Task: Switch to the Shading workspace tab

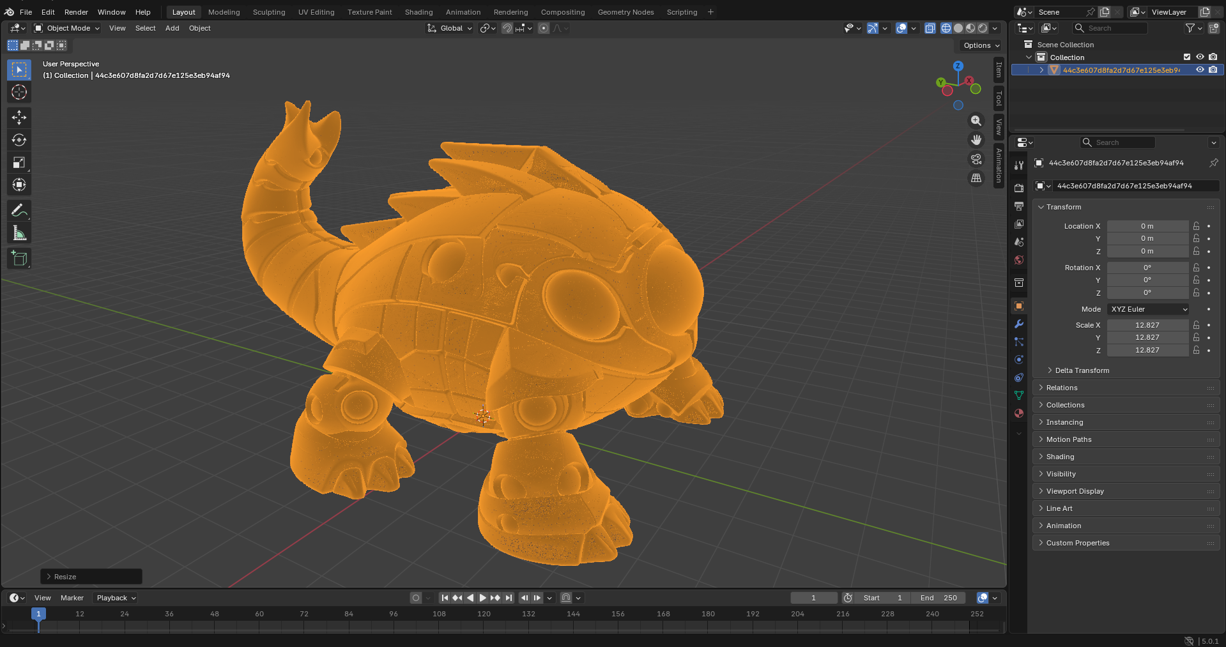Action: [x=418, y=11]
